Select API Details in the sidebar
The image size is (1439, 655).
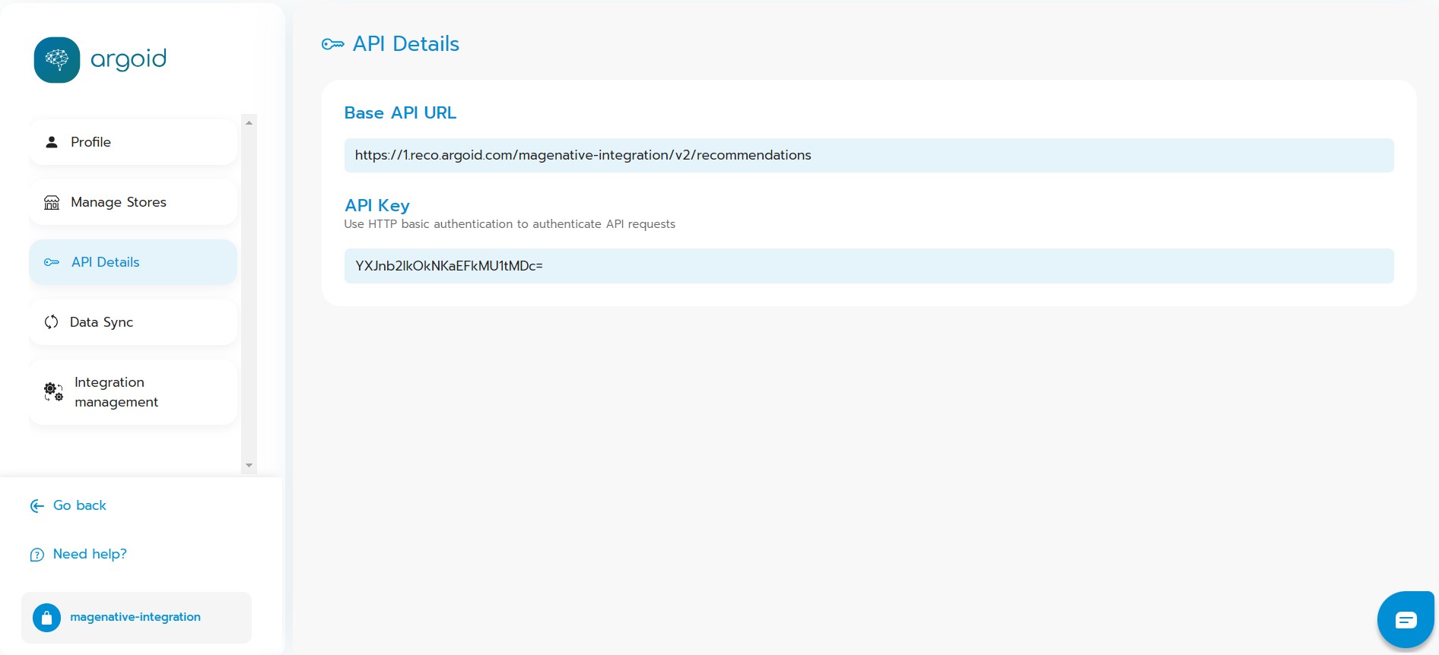(x=133, y=262)
